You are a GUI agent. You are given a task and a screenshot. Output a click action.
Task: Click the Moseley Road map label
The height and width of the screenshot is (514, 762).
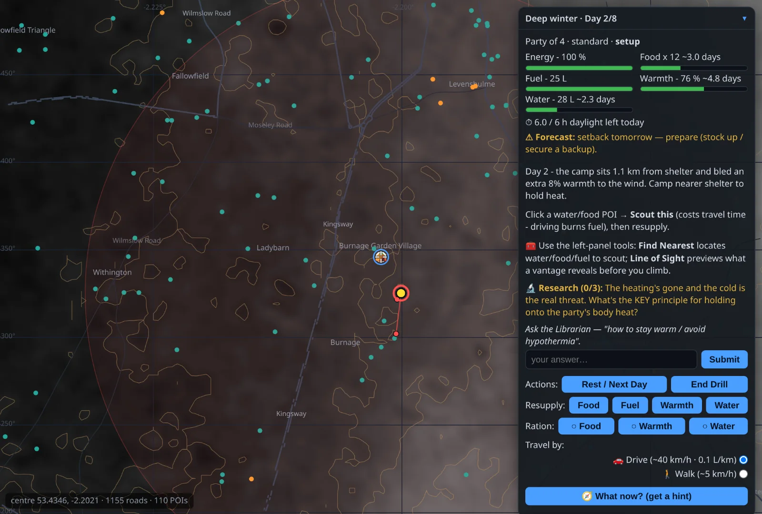270,125
